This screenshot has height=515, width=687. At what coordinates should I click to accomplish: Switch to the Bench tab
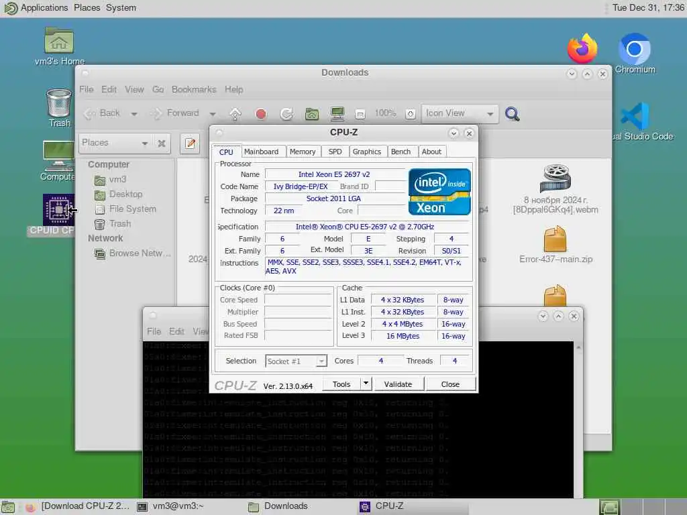pyautogui.click(x=401, y=152)
